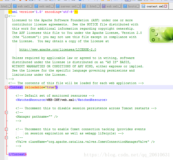Click the disk icon on 1.html tab
173x160 pixels.
tap(84, 6)
